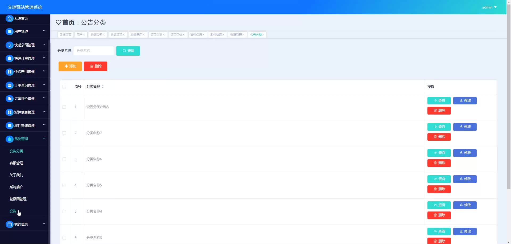Click the 快递费用管理 grid icon

point(10,72)
